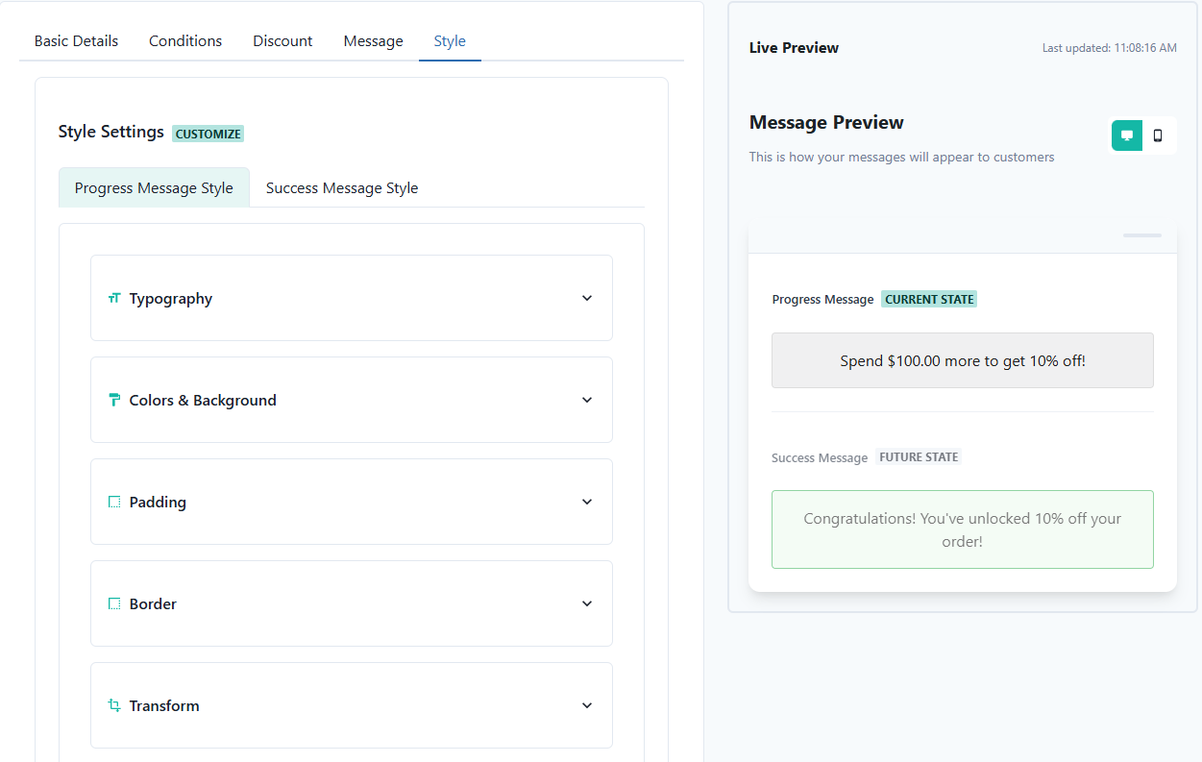Click the Typography text-size icon

(x=114, y=298)
